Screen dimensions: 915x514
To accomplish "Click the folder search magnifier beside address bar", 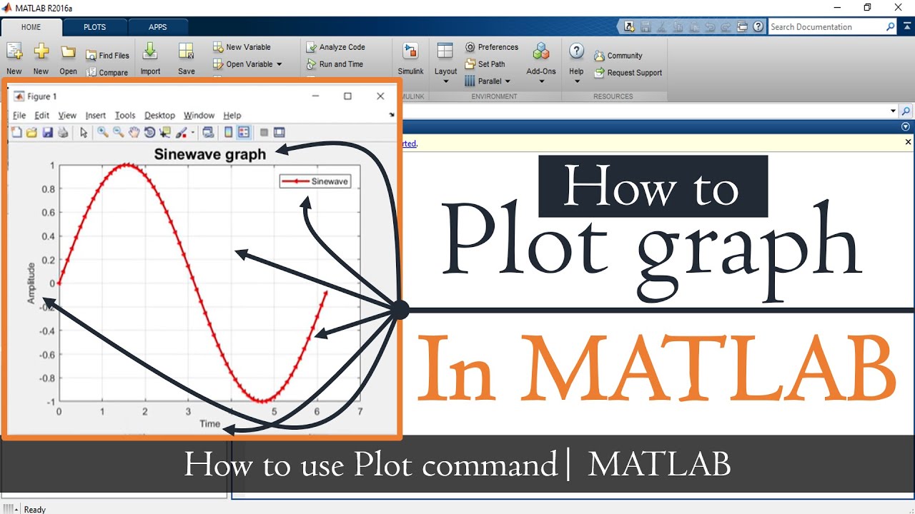I will pos(906,111).
